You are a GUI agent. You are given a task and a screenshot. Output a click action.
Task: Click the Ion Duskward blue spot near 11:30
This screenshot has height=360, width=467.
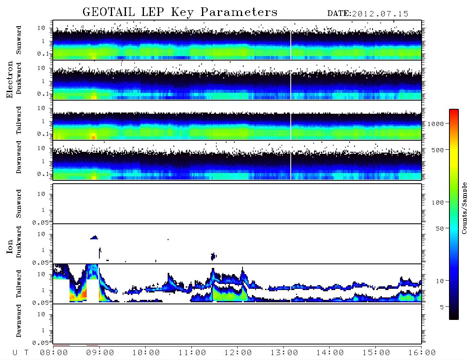tap(213, 256)
